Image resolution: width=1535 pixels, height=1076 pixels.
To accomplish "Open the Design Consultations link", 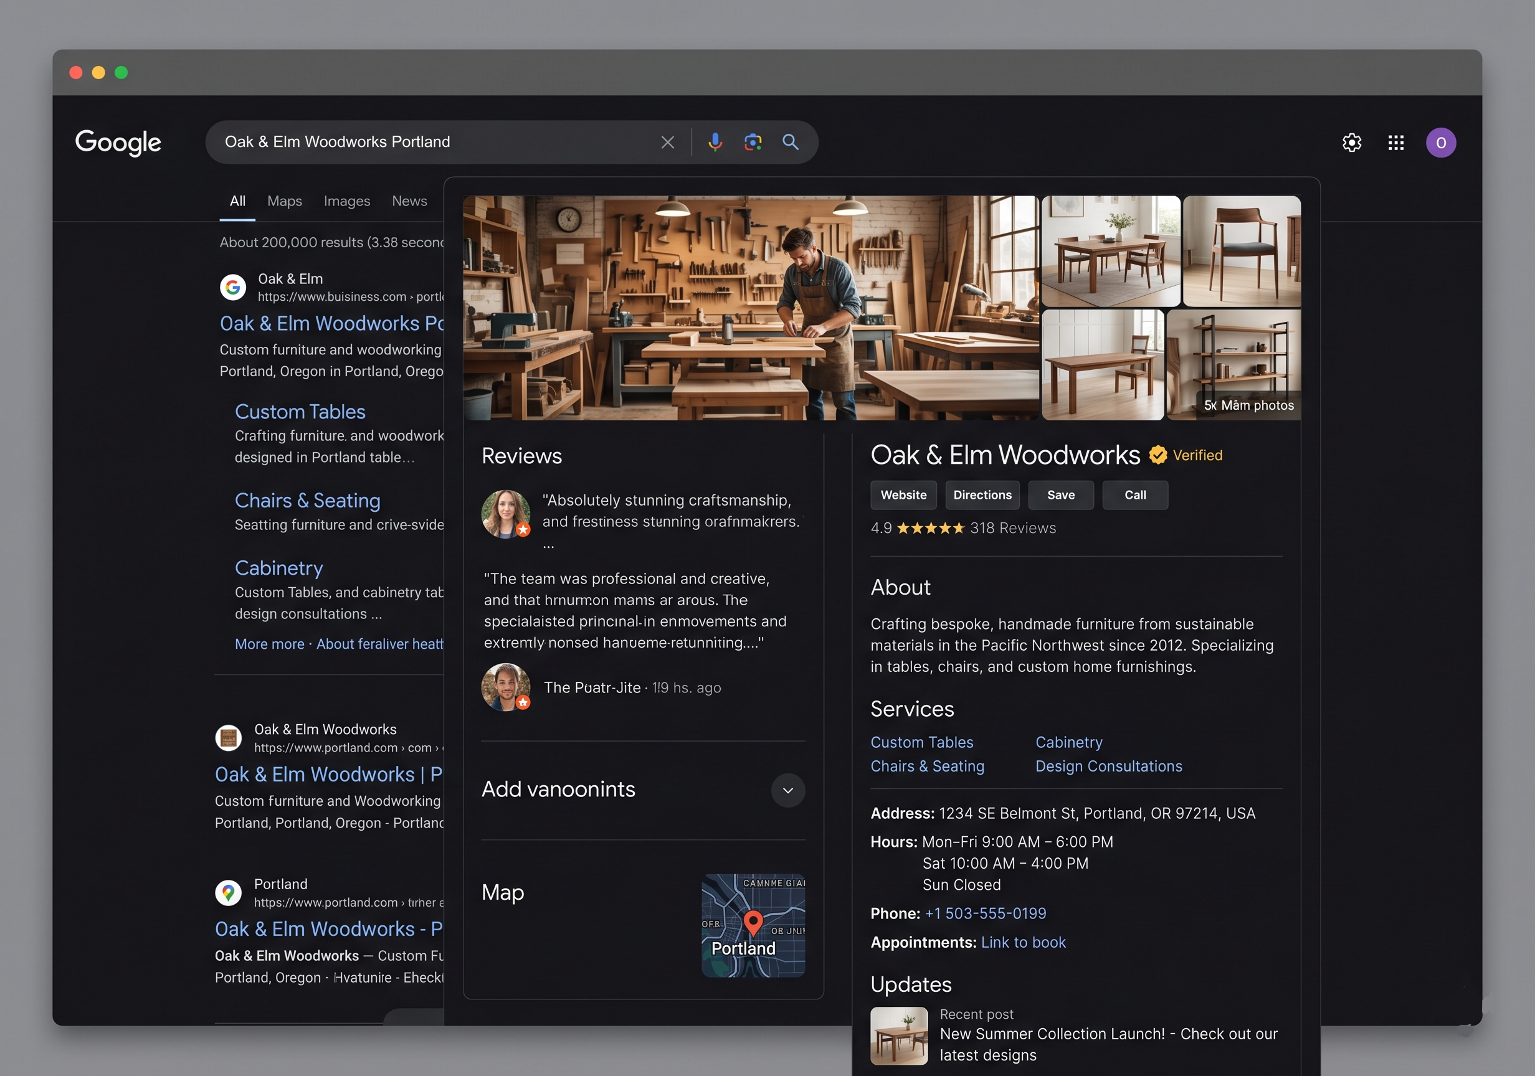I will tap(1108, 767).
